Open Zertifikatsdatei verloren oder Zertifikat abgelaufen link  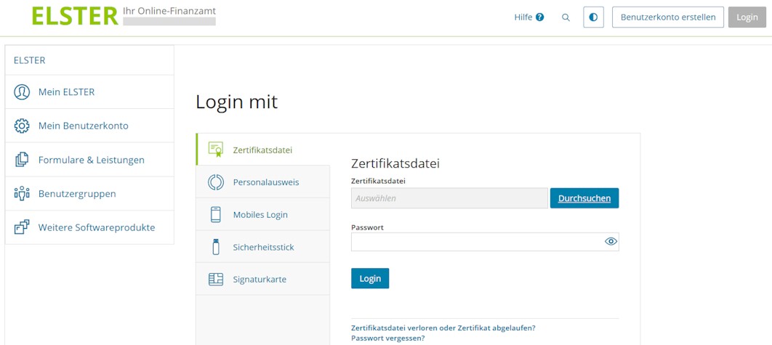coord(443,328)
